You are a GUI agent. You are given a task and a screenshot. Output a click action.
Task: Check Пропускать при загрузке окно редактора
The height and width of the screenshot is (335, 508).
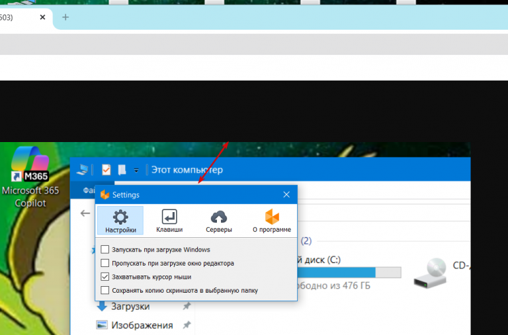[x=105, y=263]
